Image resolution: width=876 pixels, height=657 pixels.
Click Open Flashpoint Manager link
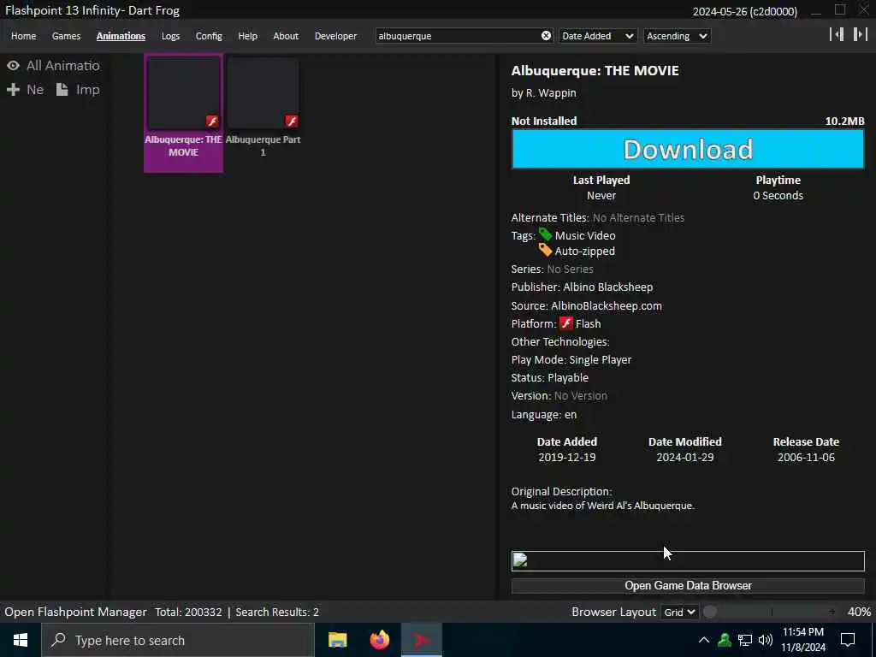click(x=75, y=612)
